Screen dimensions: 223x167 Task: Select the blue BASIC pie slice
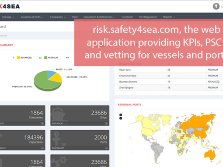51,73
